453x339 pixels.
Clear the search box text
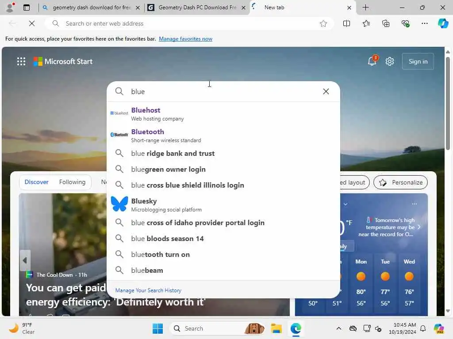click(x=326, y=91)
